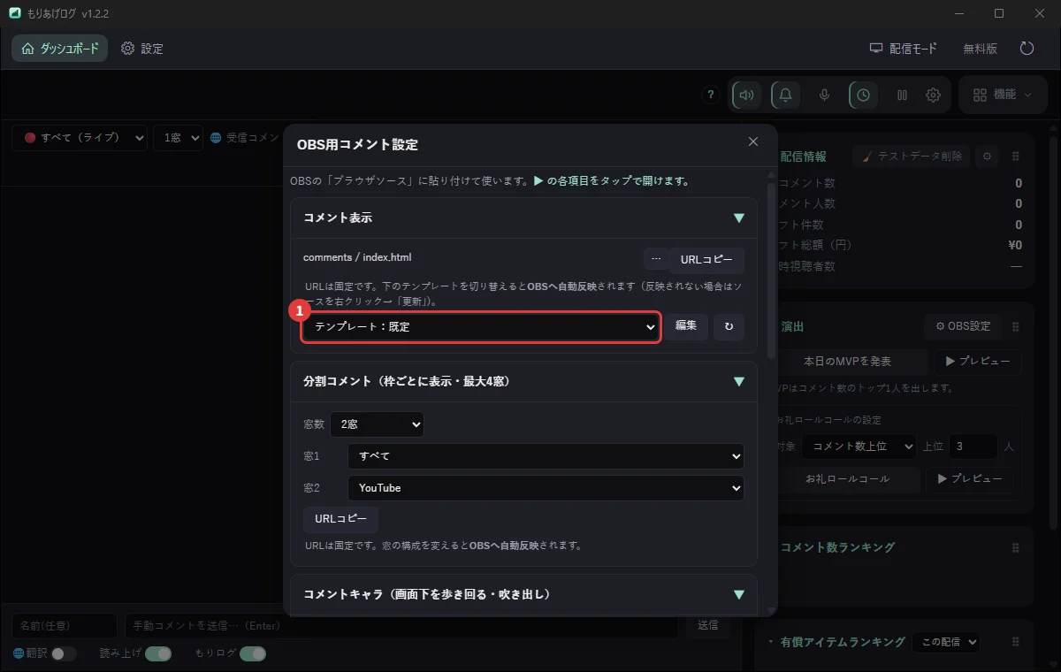Collapse the 分割コメント section

pos(739,381)
